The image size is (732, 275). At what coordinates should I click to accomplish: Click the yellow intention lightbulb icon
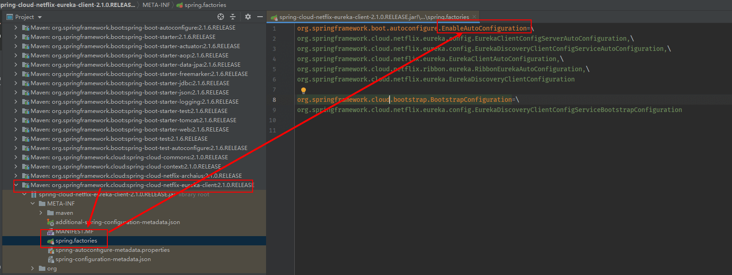pos(304,90)
